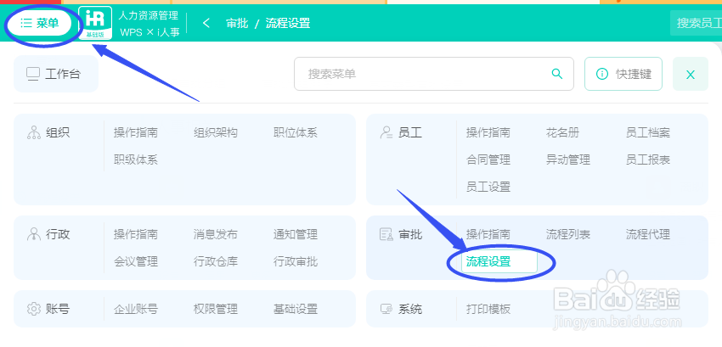722x347 pixels.
Task: Click the 审批 approval category icon
Action: tap(386, 234)
